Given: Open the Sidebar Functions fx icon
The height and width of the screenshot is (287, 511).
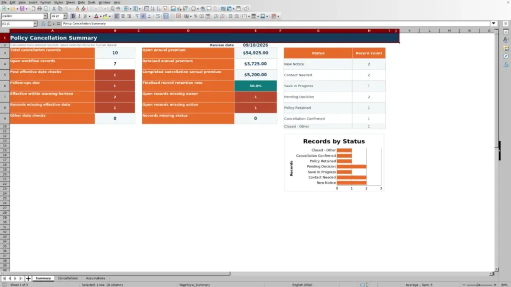Looking at the screenshot, I should 506,65.
